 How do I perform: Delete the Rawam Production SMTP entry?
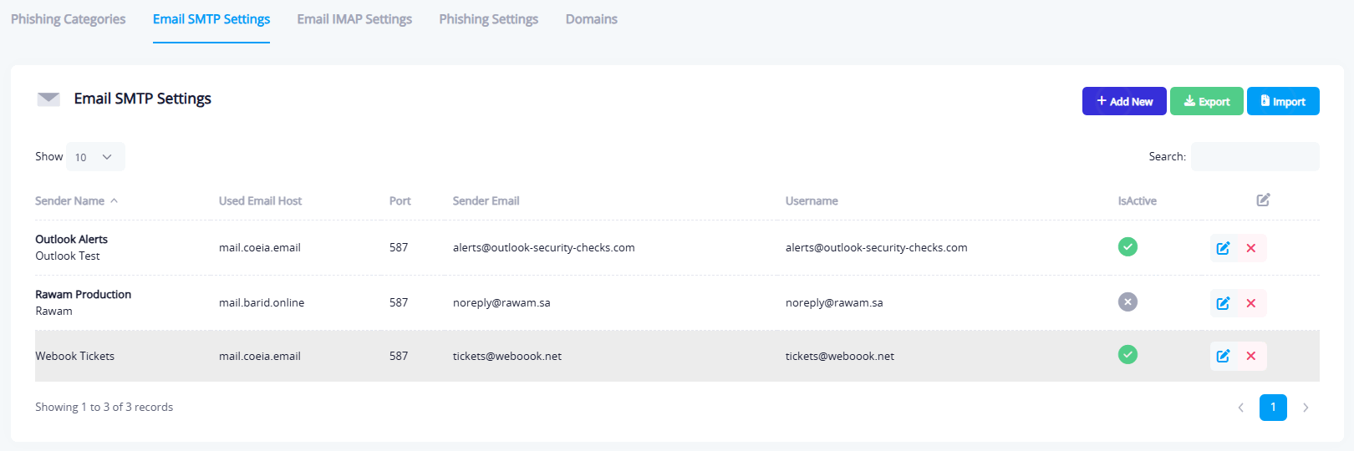click(1251, 303)
